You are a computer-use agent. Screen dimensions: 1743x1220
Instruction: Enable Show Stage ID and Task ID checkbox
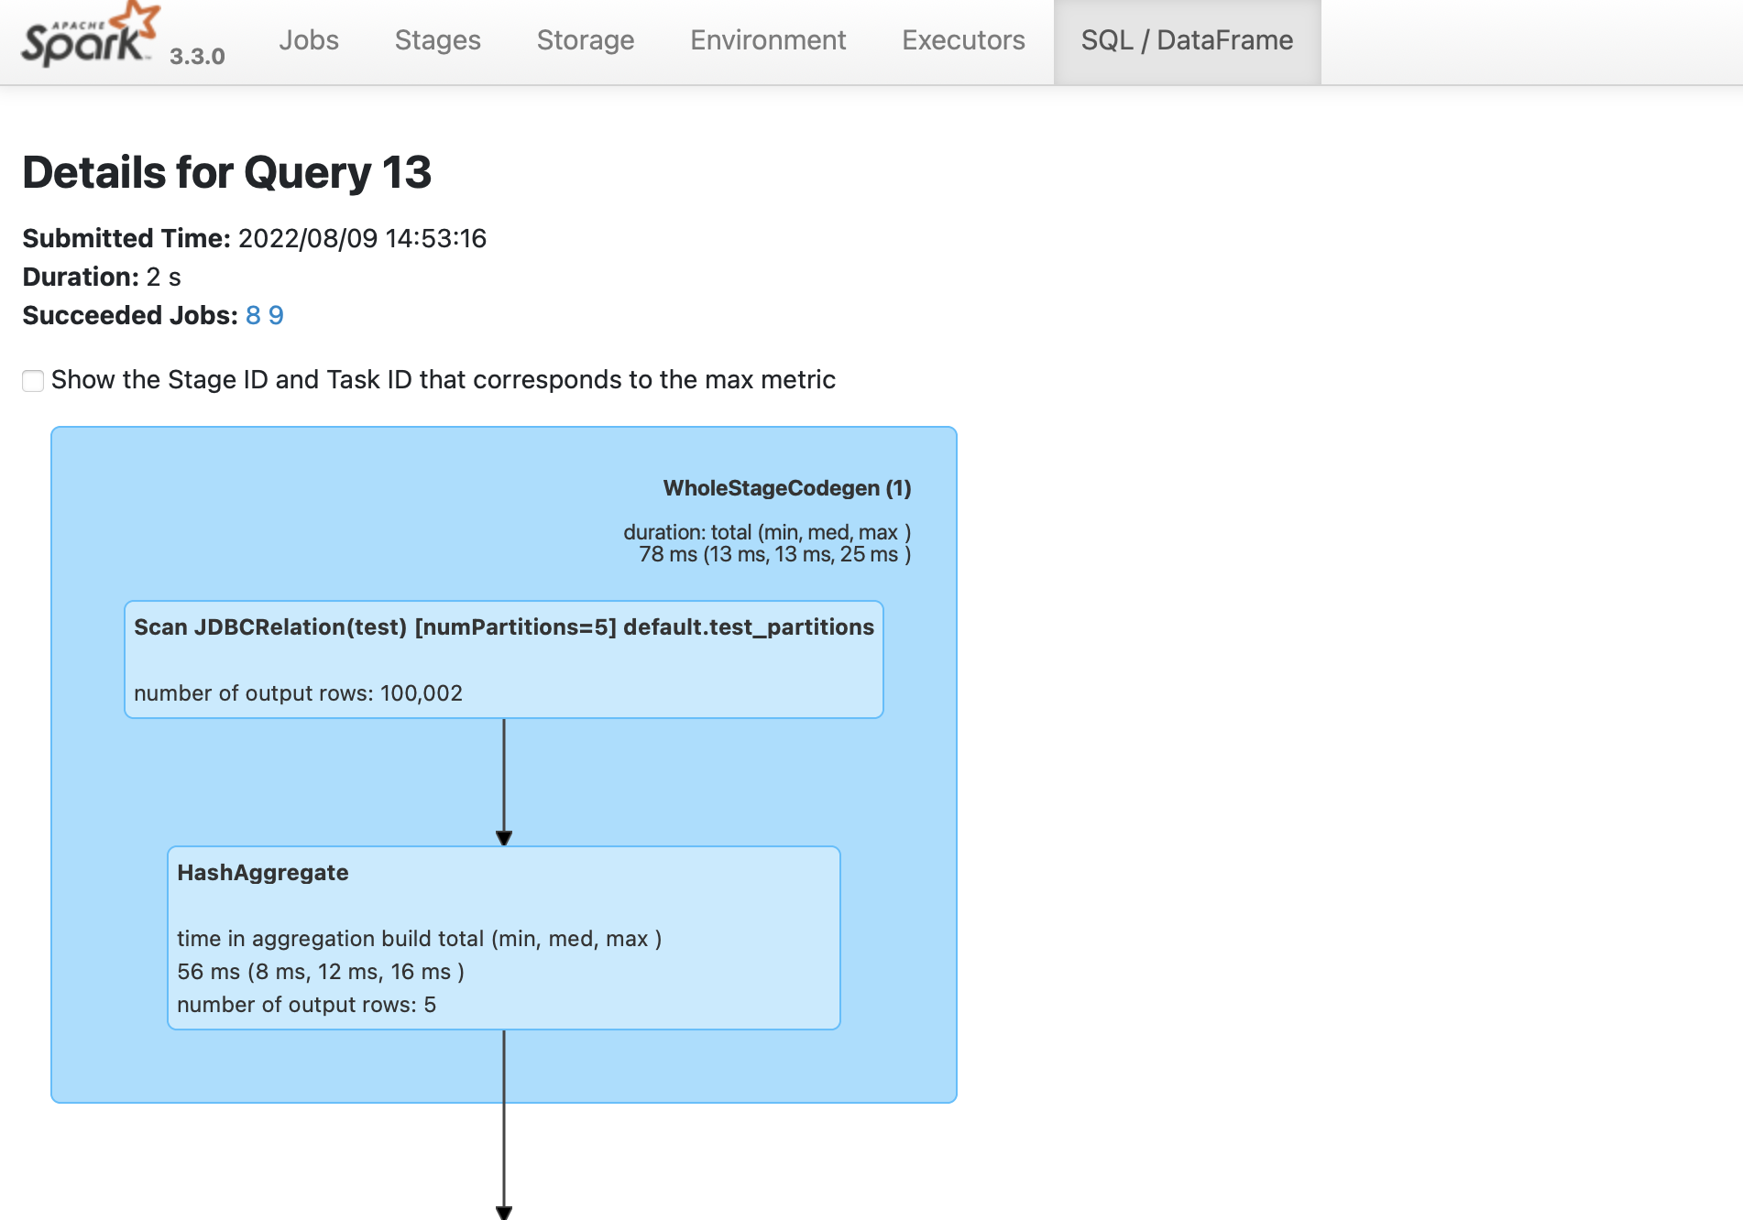pos(33,381)
